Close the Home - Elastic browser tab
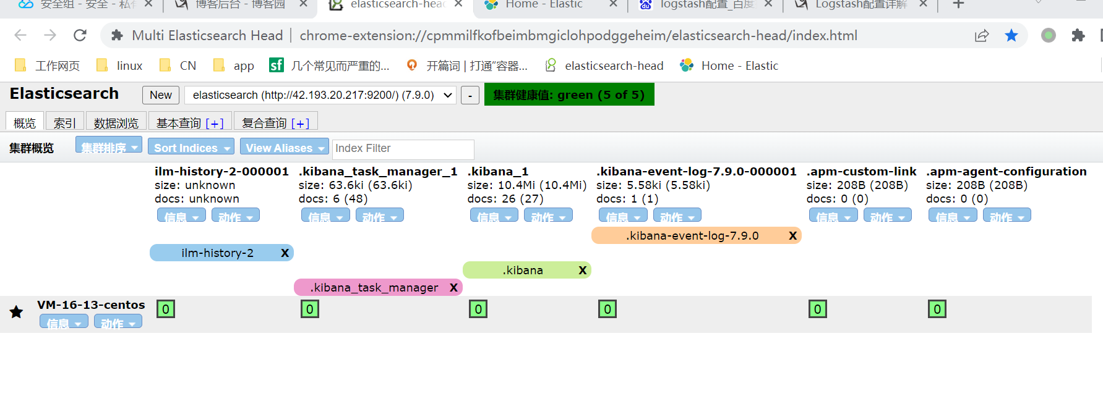Image resolution: width=1103 pixels, height=412 pixels. pos(613,4)
